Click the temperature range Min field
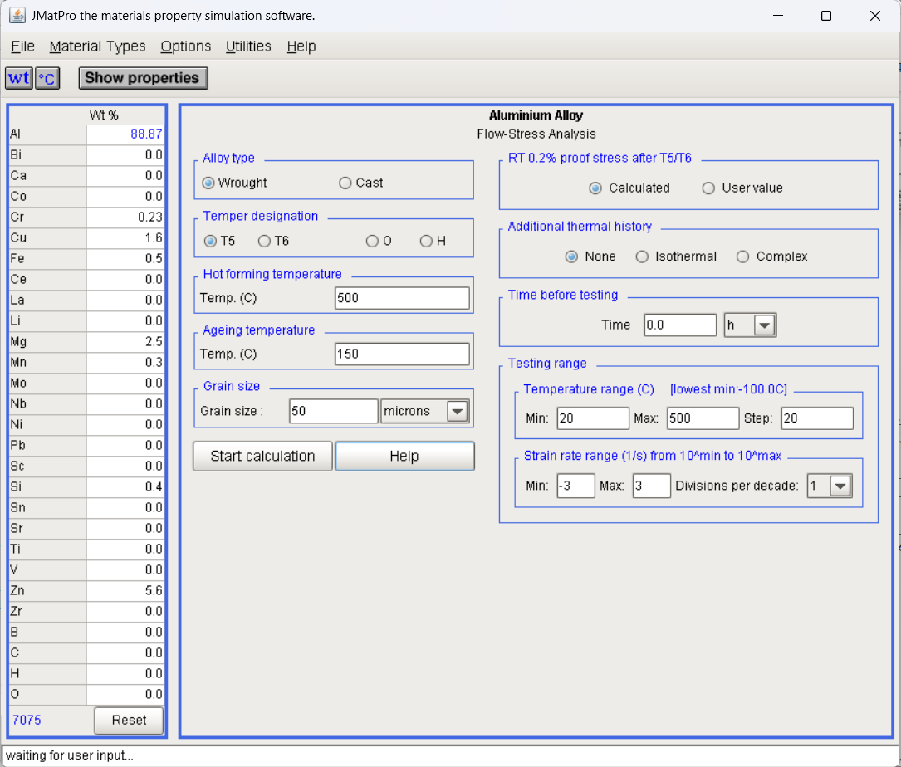This screenshot has width=901, height=767. [x=592, y=418]
